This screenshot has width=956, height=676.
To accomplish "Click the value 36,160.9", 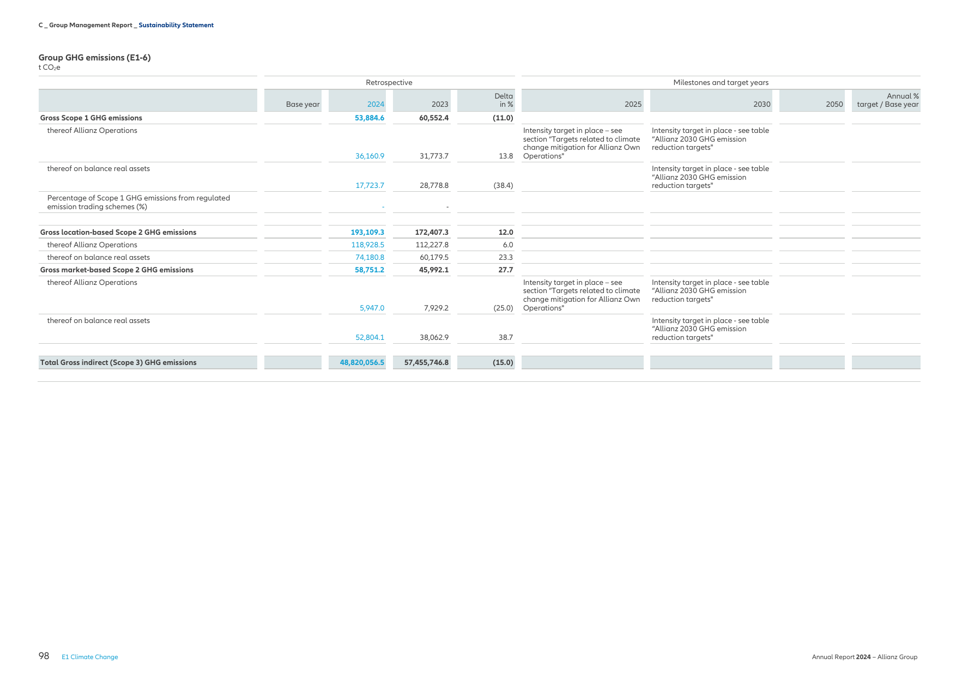I will (370, 156).
